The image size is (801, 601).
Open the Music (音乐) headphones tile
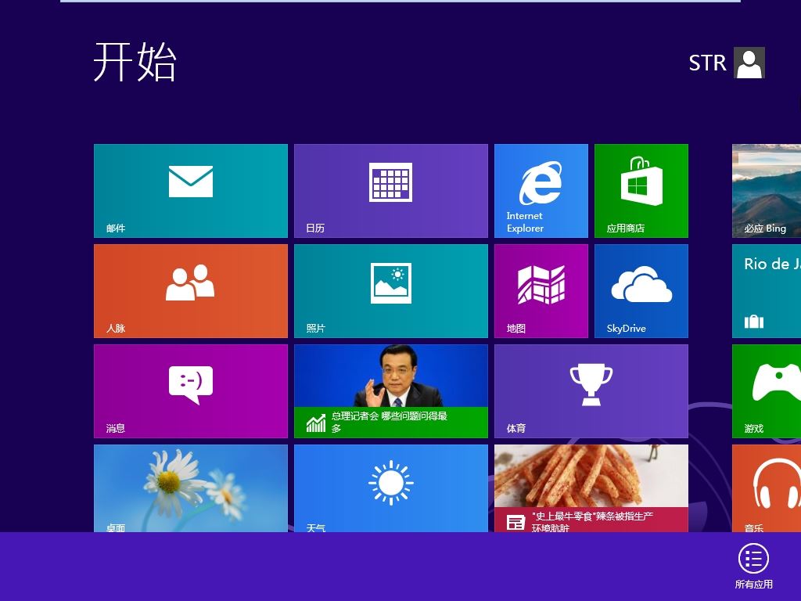[767, 488]
